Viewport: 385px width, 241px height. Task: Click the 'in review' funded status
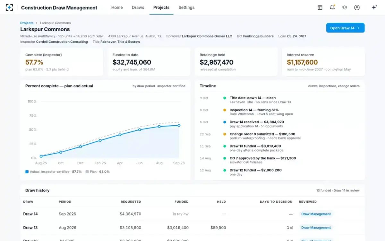[181, 214]
